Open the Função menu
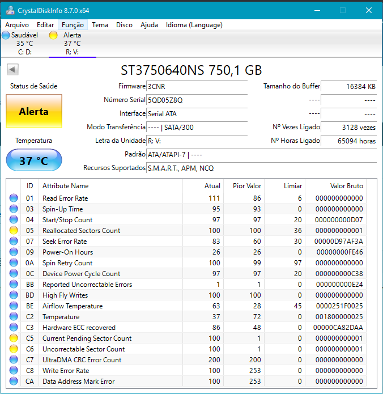 point(73,25)
